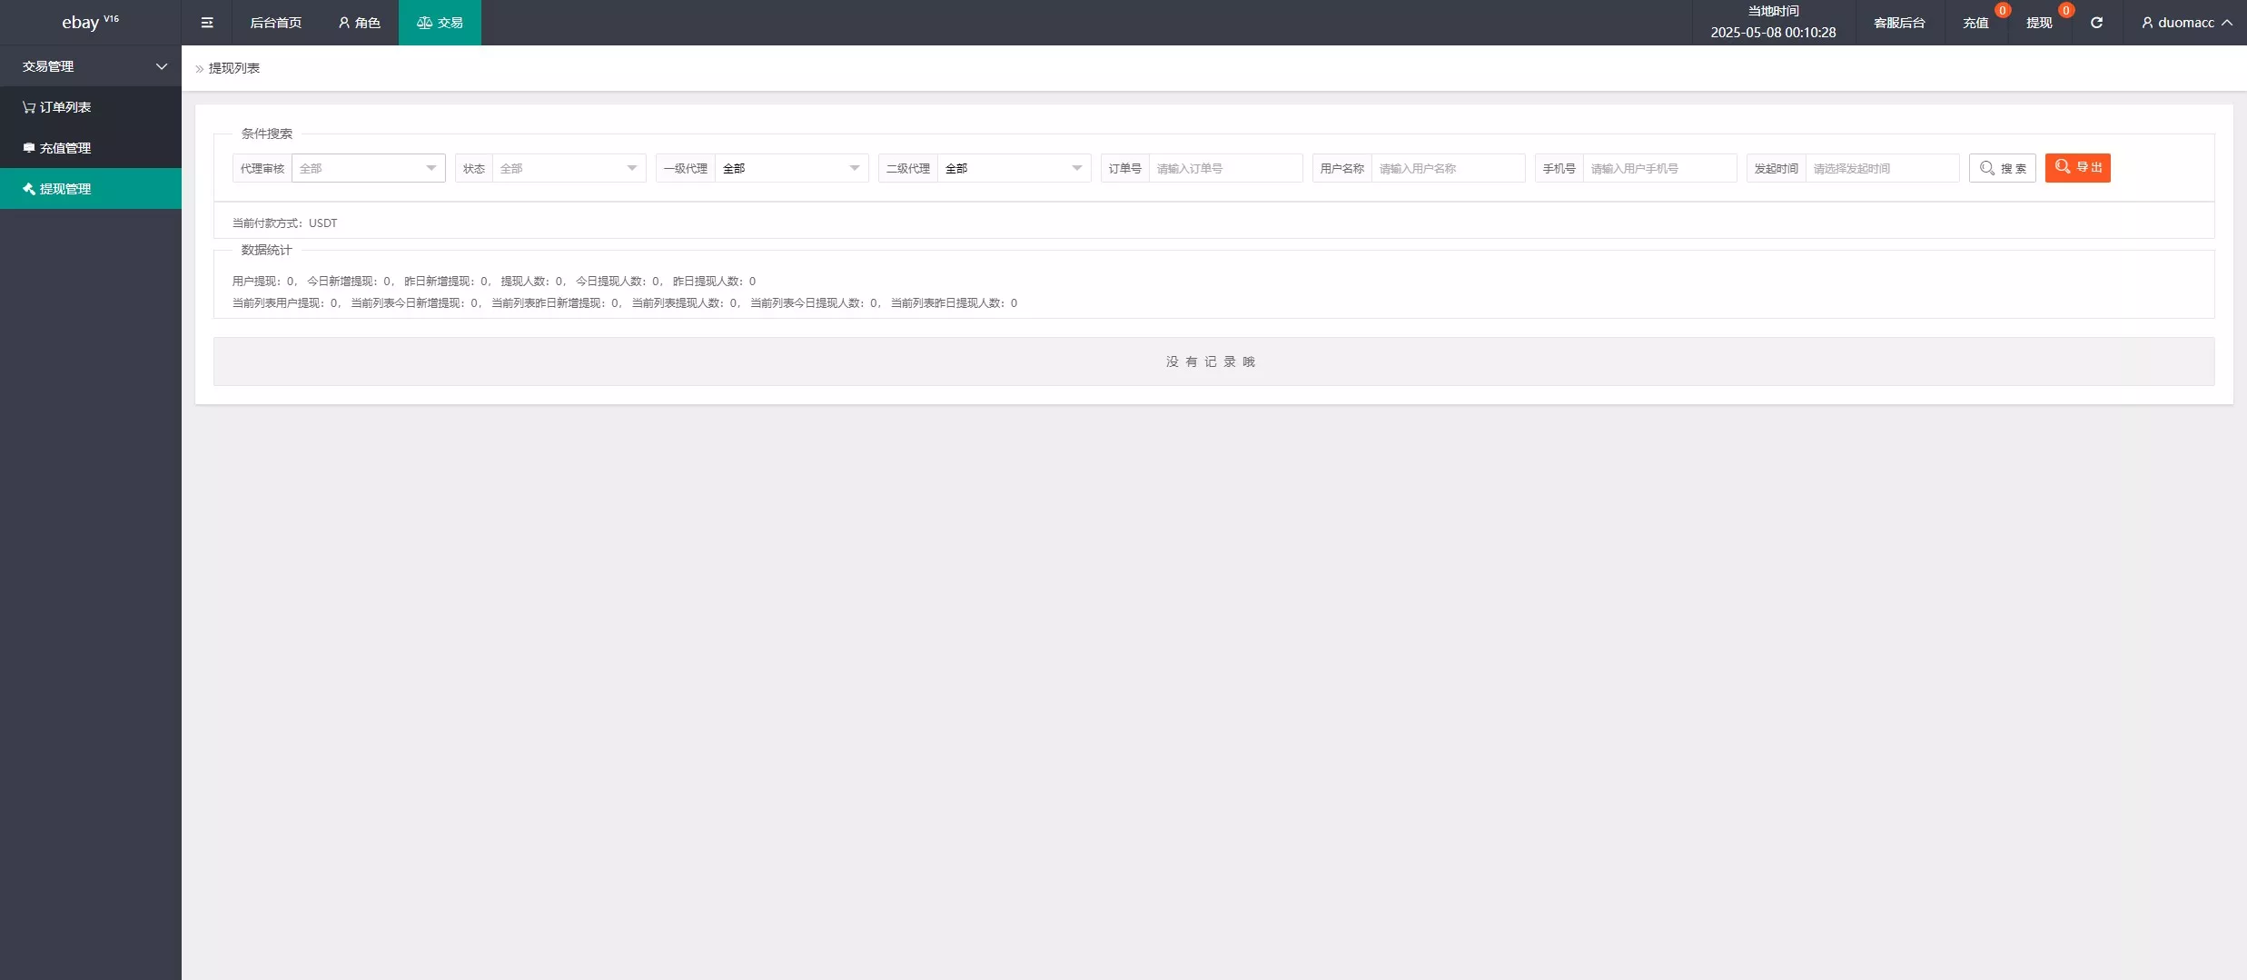This screenshot has width=2247, height=980.
Task: Open the 客服后台 link
Action: click(1899, 23)
